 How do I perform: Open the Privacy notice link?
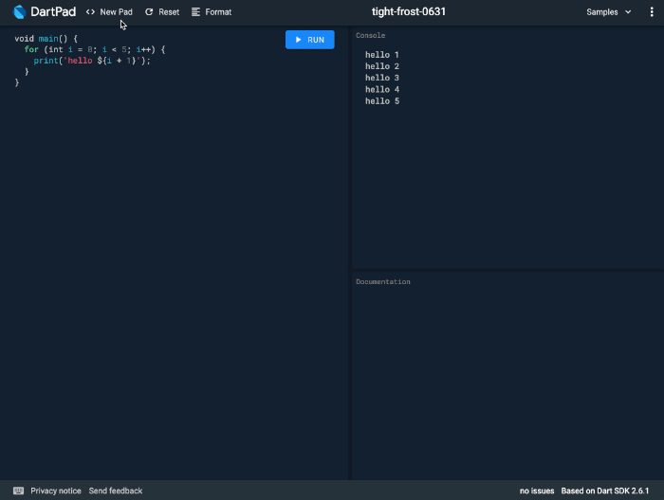coord(56,491)
